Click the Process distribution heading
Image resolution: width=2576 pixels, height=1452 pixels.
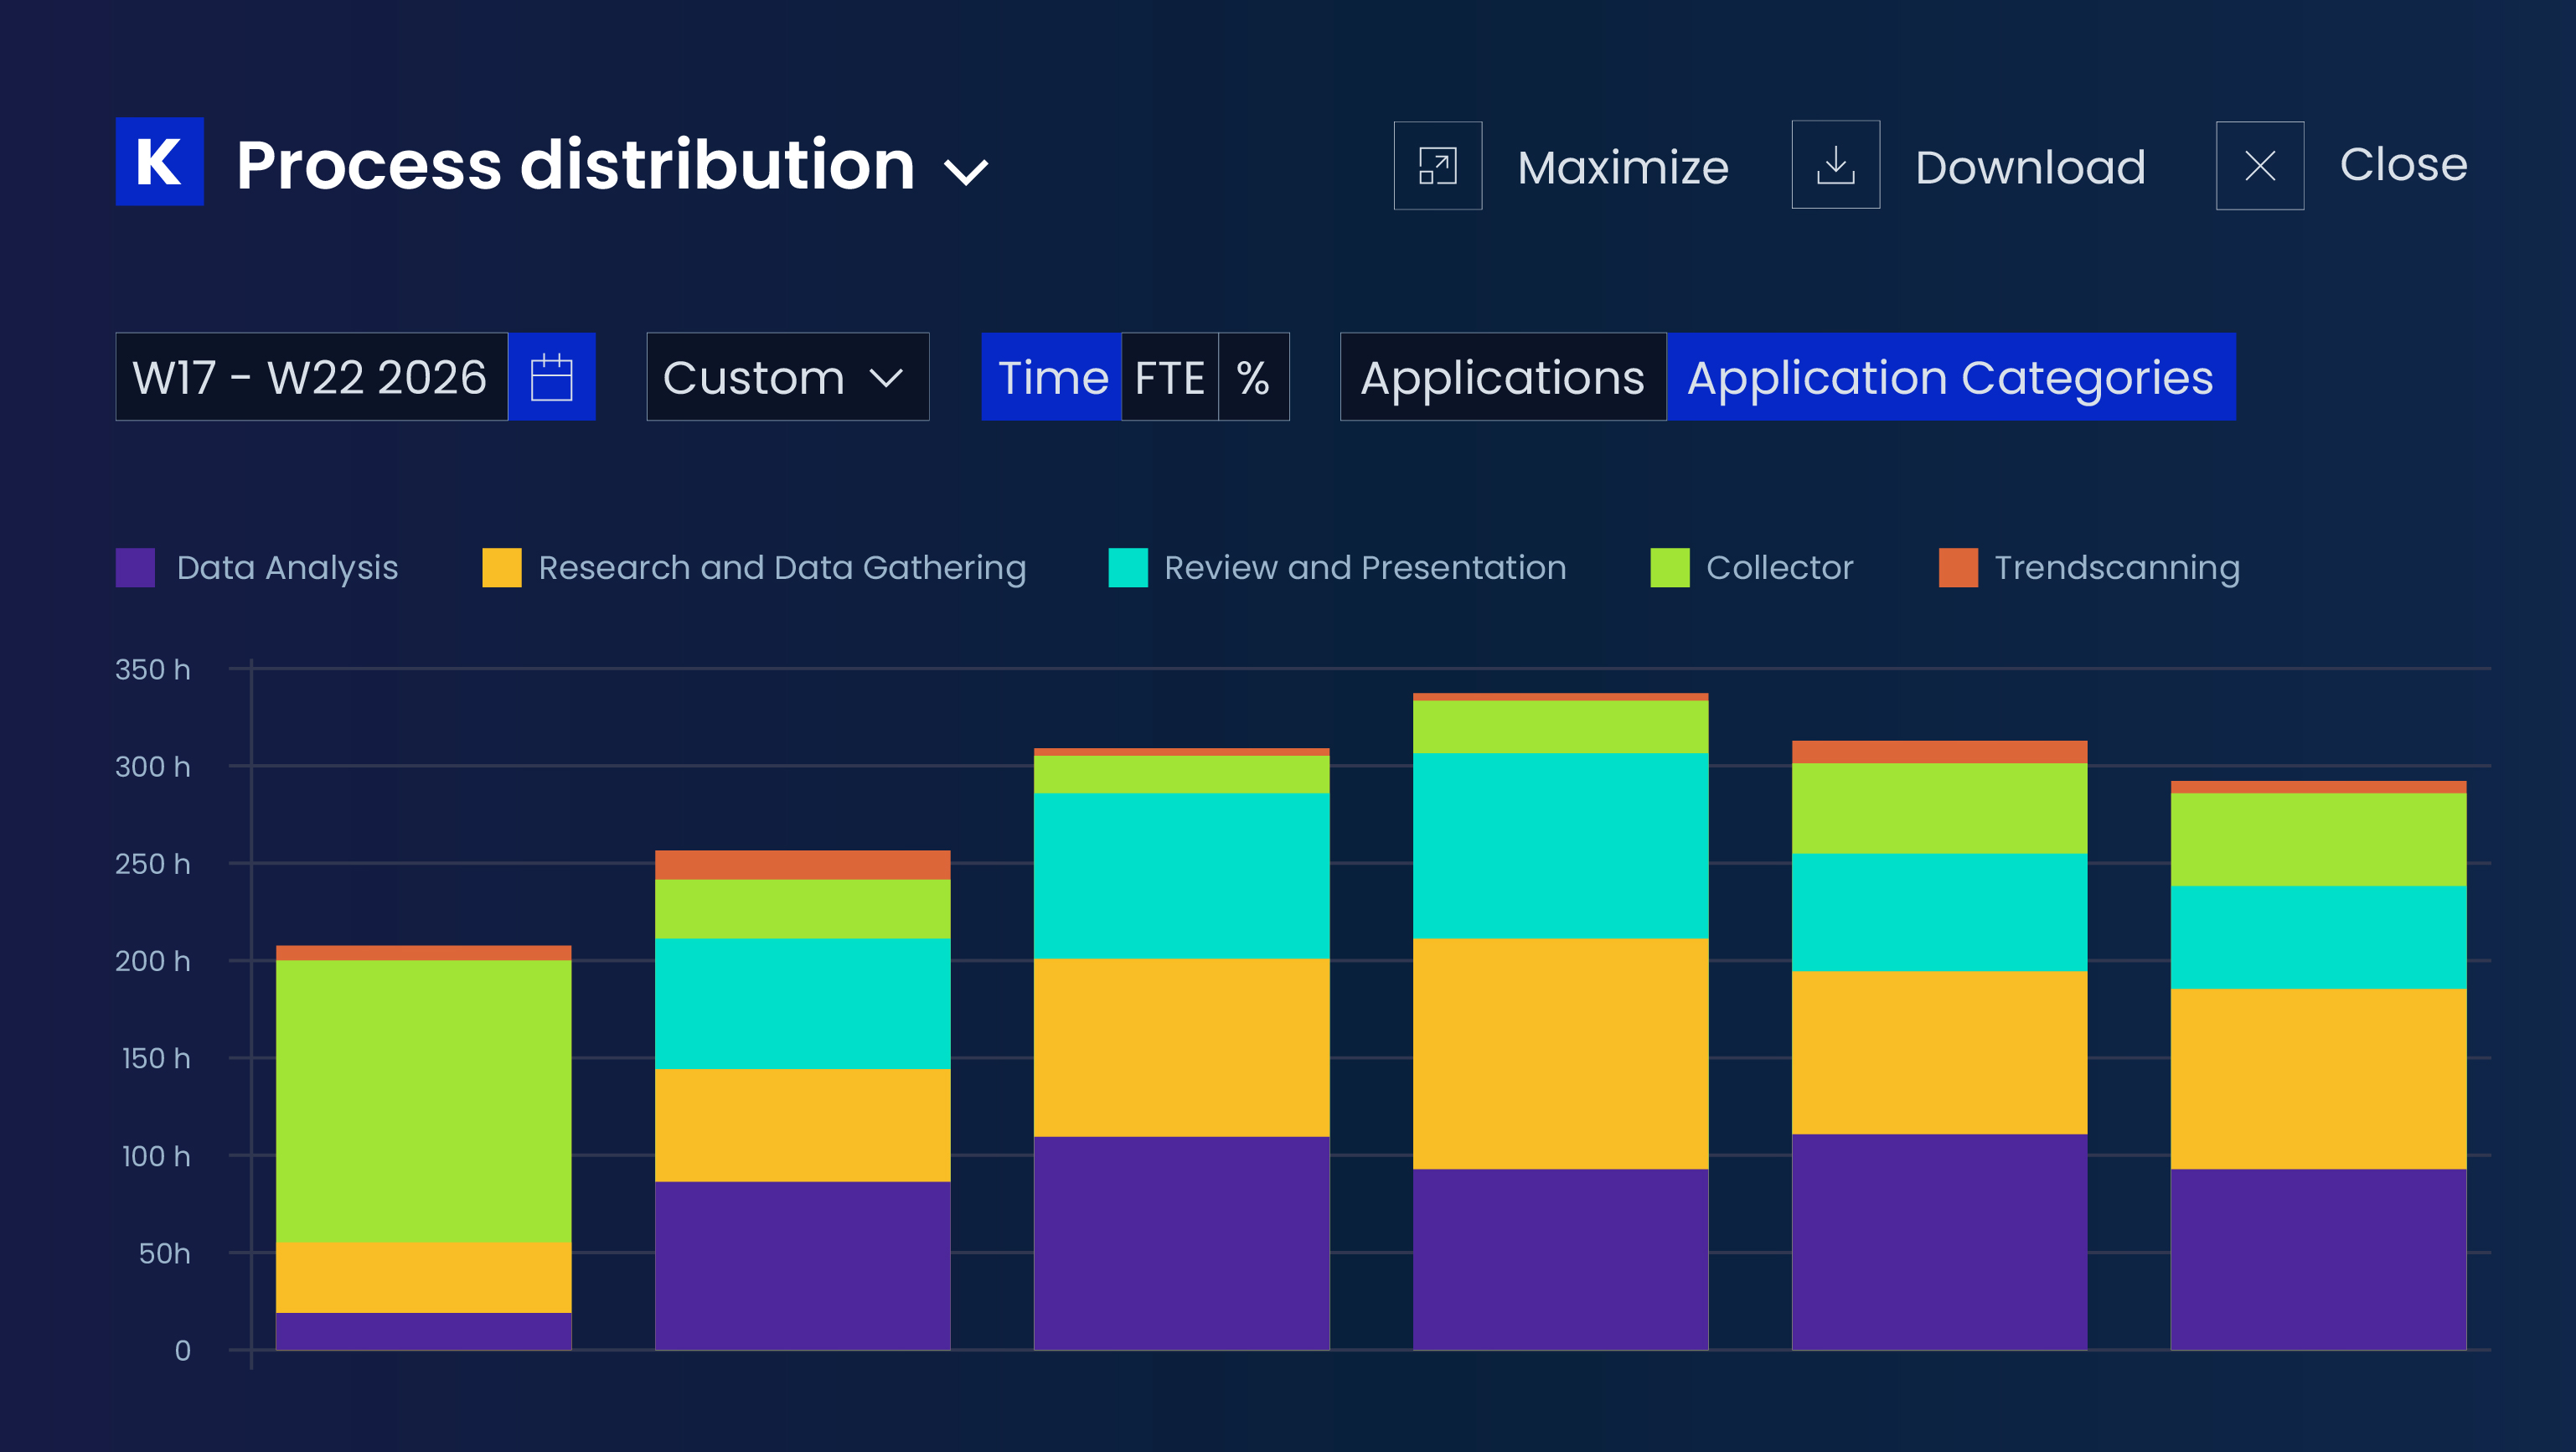coord(575,164)
